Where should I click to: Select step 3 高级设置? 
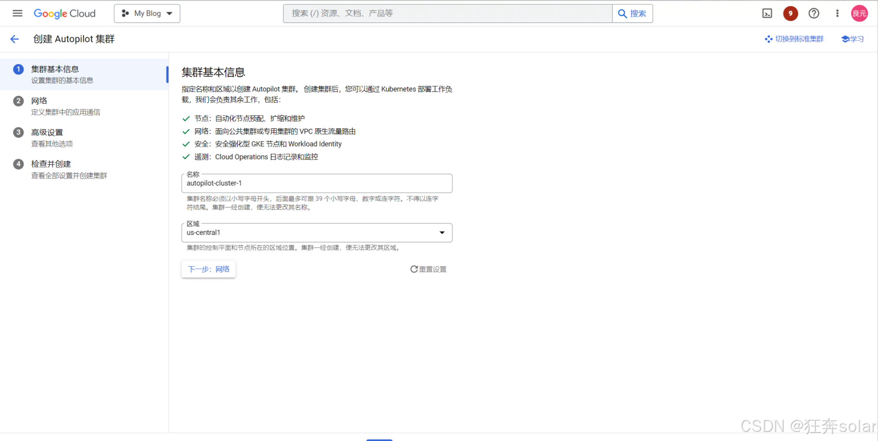[84, 138]
